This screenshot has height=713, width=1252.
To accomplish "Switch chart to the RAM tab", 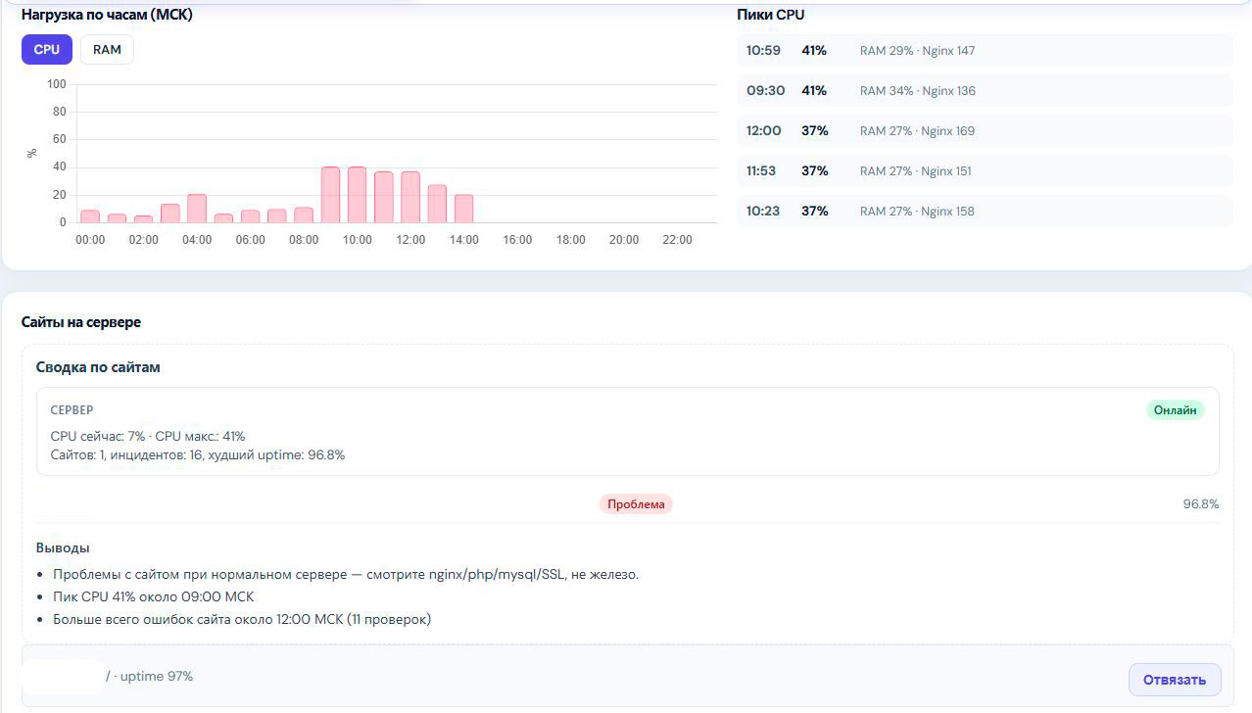I will coord(107,50).
